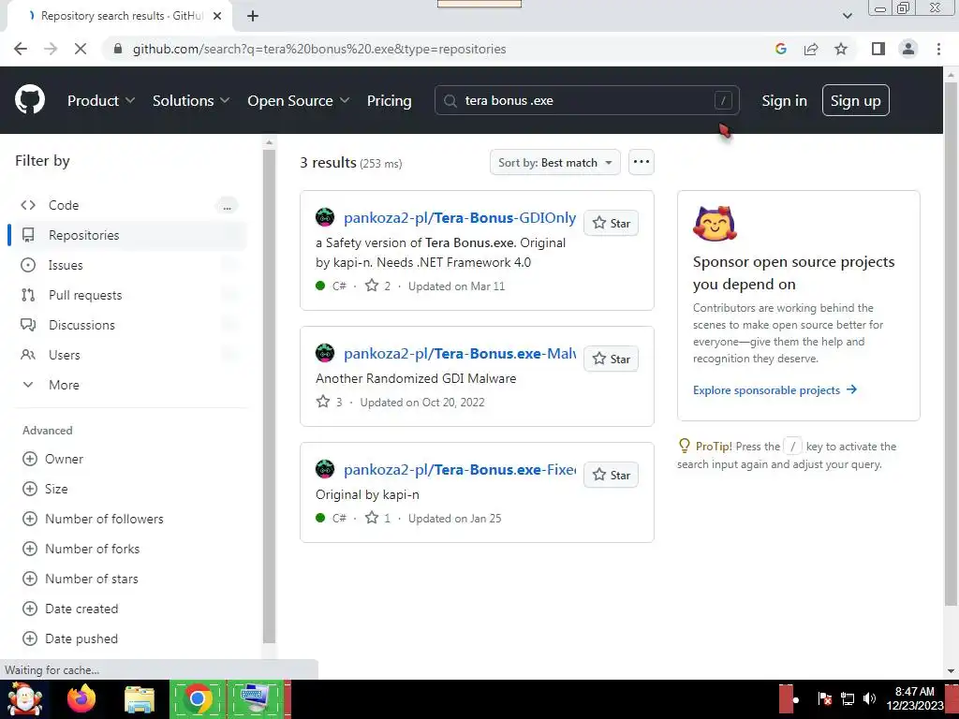Click the filter sidebar scrollbar
The image size is (959, 719).
pyautogui.click(x=269, y=397)
